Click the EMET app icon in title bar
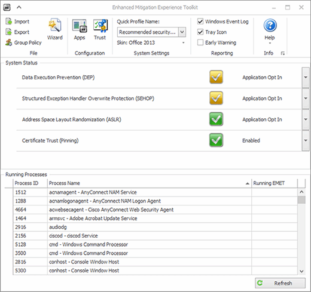The height and width of the screenshot is (292, 311). 7,7
